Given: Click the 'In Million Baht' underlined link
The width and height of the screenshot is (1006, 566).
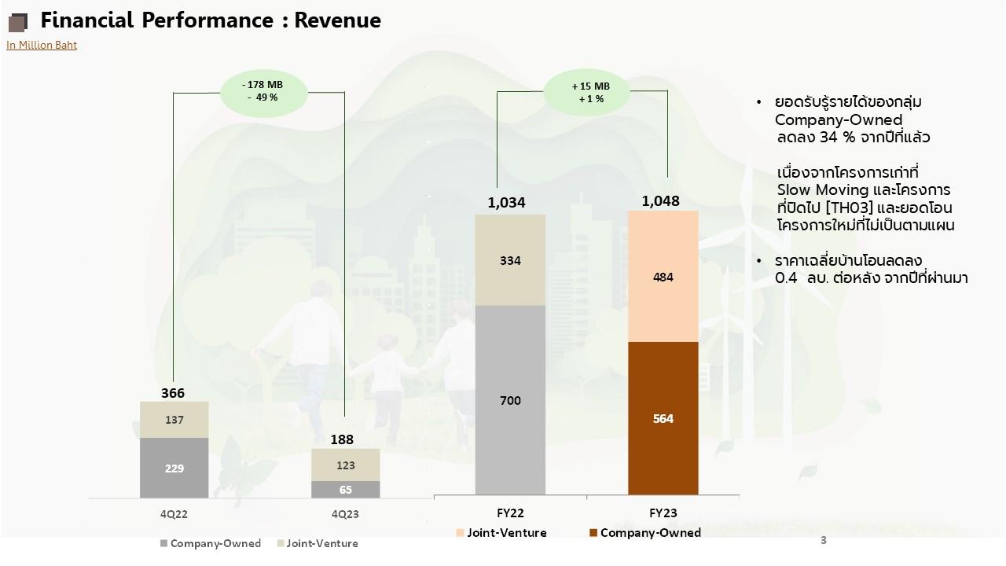Looking at the screenshot, I should (42, 45).
